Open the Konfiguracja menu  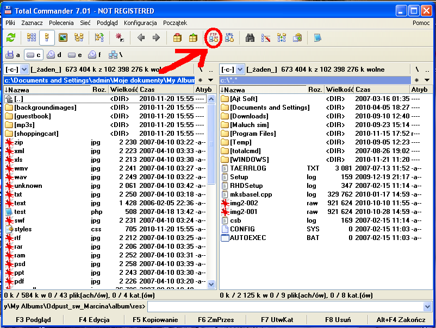coord(140,23)
